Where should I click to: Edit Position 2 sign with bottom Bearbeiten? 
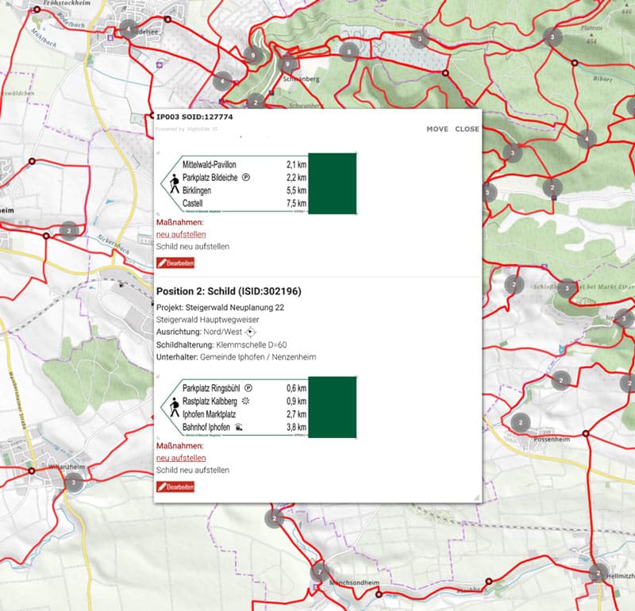coord(175,486)
